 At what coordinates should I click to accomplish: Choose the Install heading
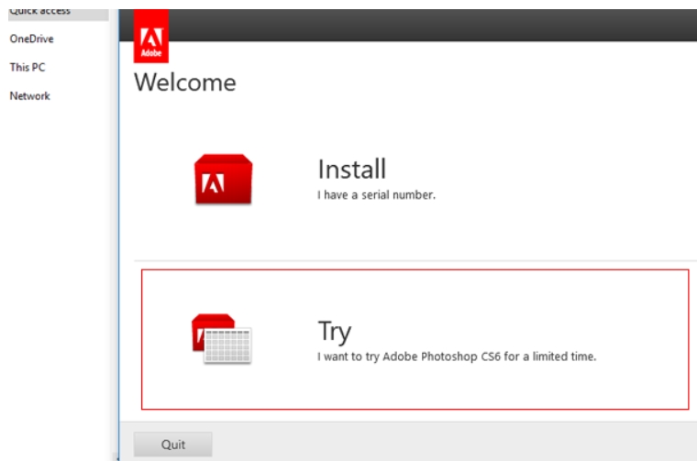click(x=351, y=170)
